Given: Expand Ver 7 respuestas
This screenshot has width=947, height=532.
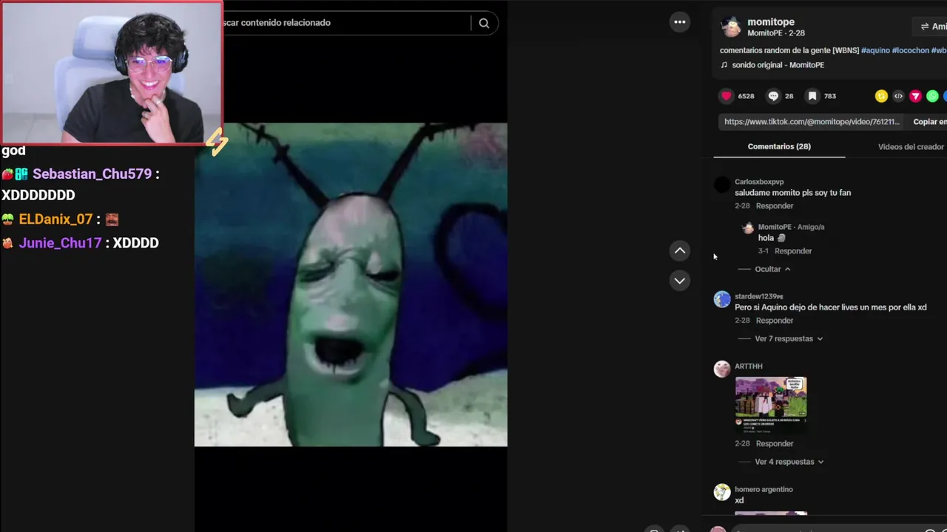Looking at the screenshot, I should (789, 338).
